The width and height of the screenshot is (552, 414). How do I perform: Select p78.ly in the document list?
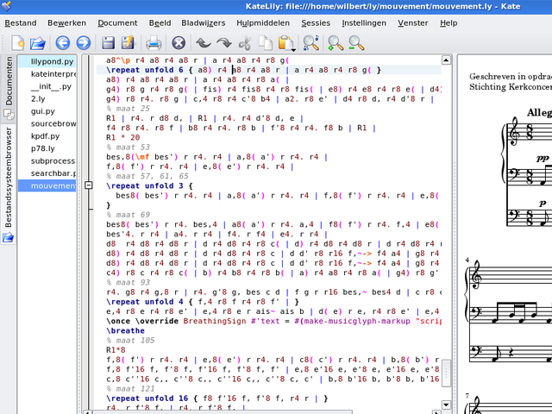(x=47, y=148)
